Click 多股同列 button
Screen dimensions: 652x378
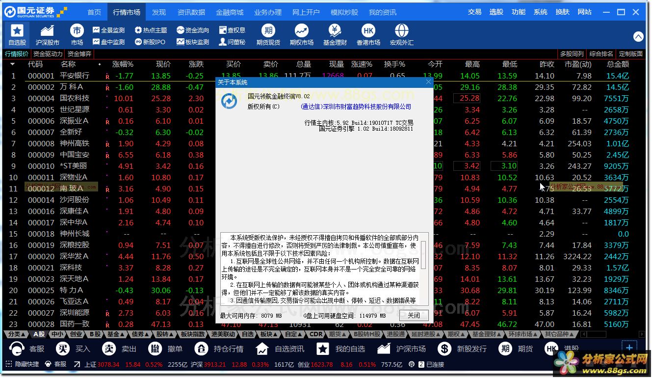[x=572, y=54]
